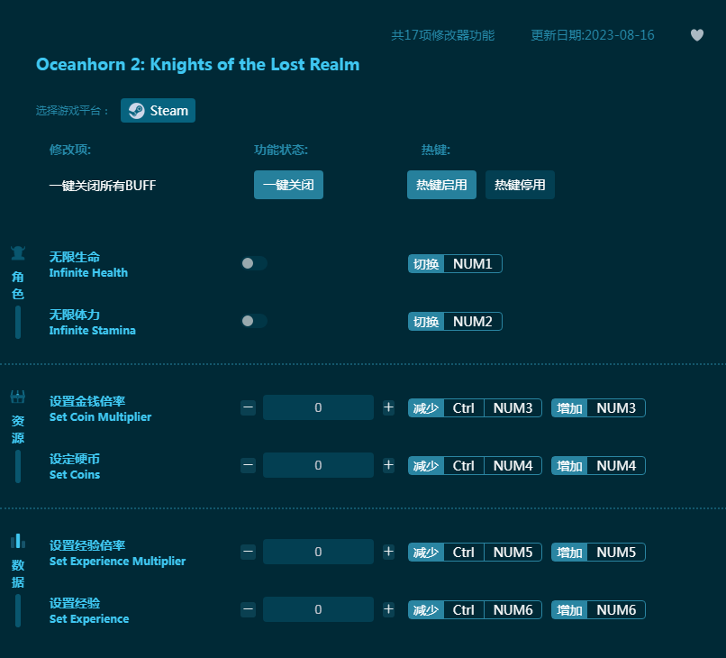Click the 热键启用 hotkey enable button
The width and height of the screenshot is (726, 658).
click(x=441, y=185)
